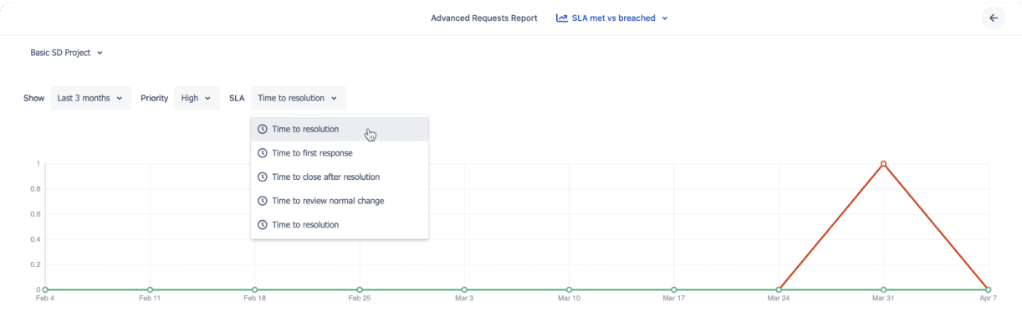Choose Time to close after resolution
Screen dimensions: 1022x328
(340, 177)
